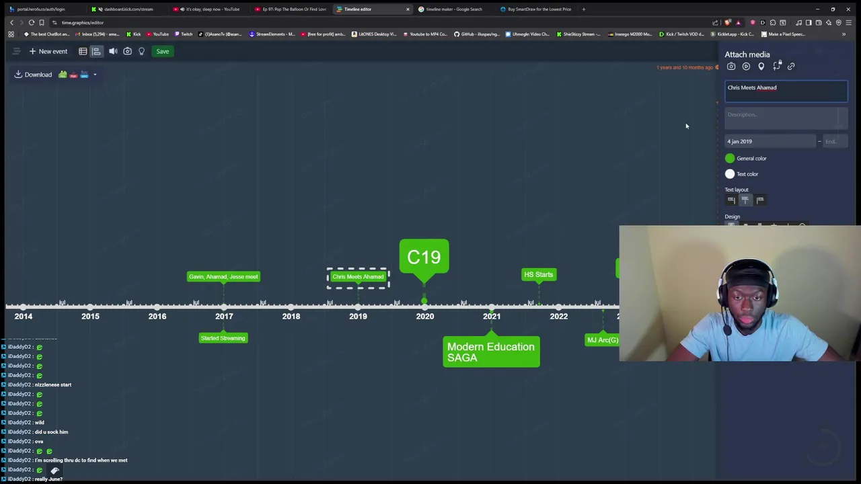Open a new browser tab
The image size is (861, 484).
[584, 9]
